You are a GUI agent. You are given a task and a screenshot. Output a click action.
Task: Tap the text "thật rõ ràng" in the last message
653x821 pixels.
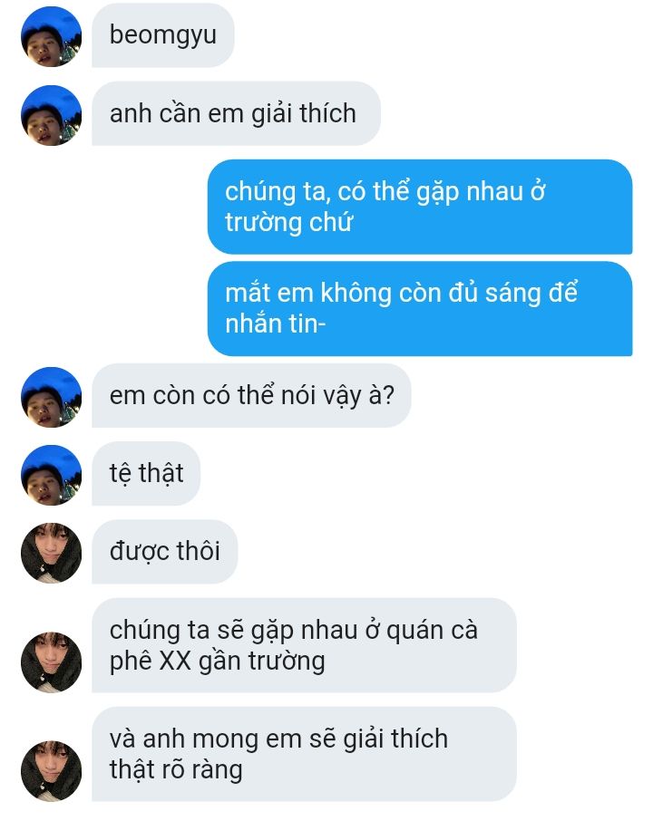tap(176, 769)
